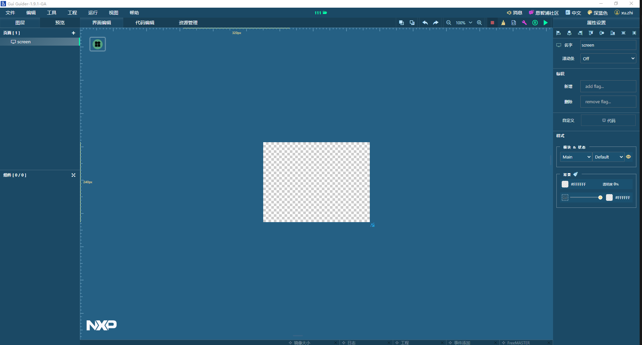Click the pink wrench build icon

pyautogui.click(x=524, y=23)
